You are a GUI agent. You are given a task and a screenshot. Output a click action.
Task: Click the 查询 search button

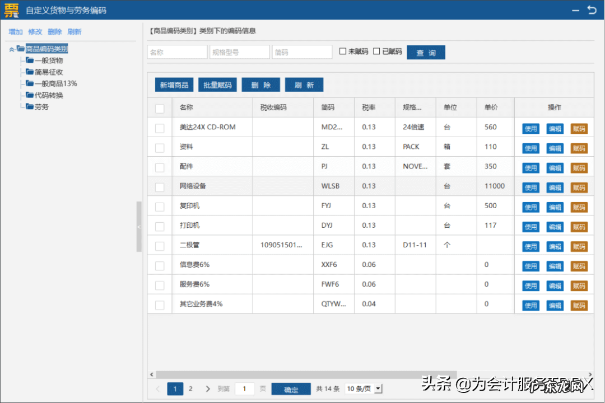pyautogui.click(x=426, y=51)
